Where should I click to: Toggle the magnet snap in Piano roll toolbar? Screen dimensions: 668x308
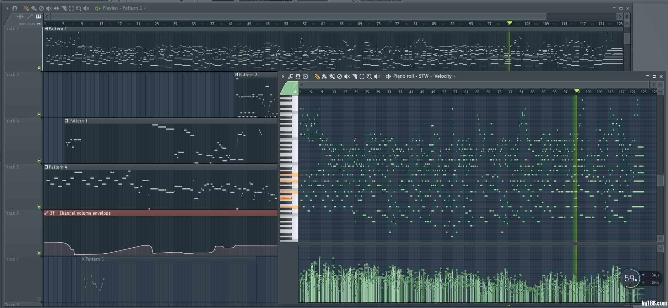(298, 76)
